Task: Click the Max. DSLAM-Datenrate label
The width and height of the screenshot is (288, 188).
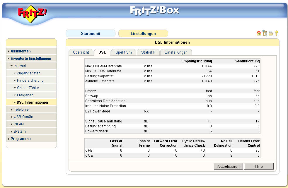Action: click(x=103, y=66)
